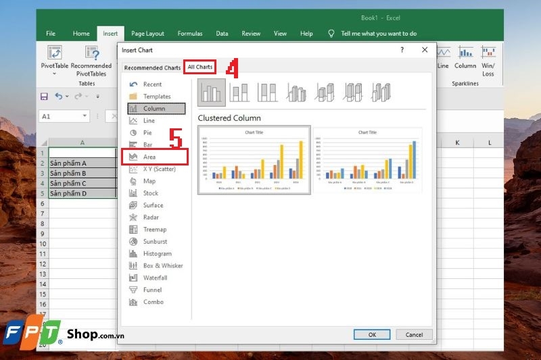This screenshot has height=360, width=541.
Task: Select the 3-D 100% Stacked Column icon
Action: (352, 93)
